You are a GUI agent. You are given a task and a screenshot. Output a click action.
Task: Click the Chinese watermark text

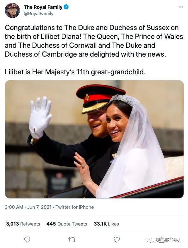[169, 240]
